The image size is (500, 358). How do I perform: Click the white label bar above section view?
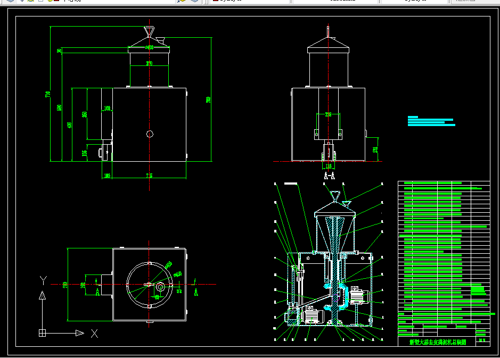(x=291, y=184)
